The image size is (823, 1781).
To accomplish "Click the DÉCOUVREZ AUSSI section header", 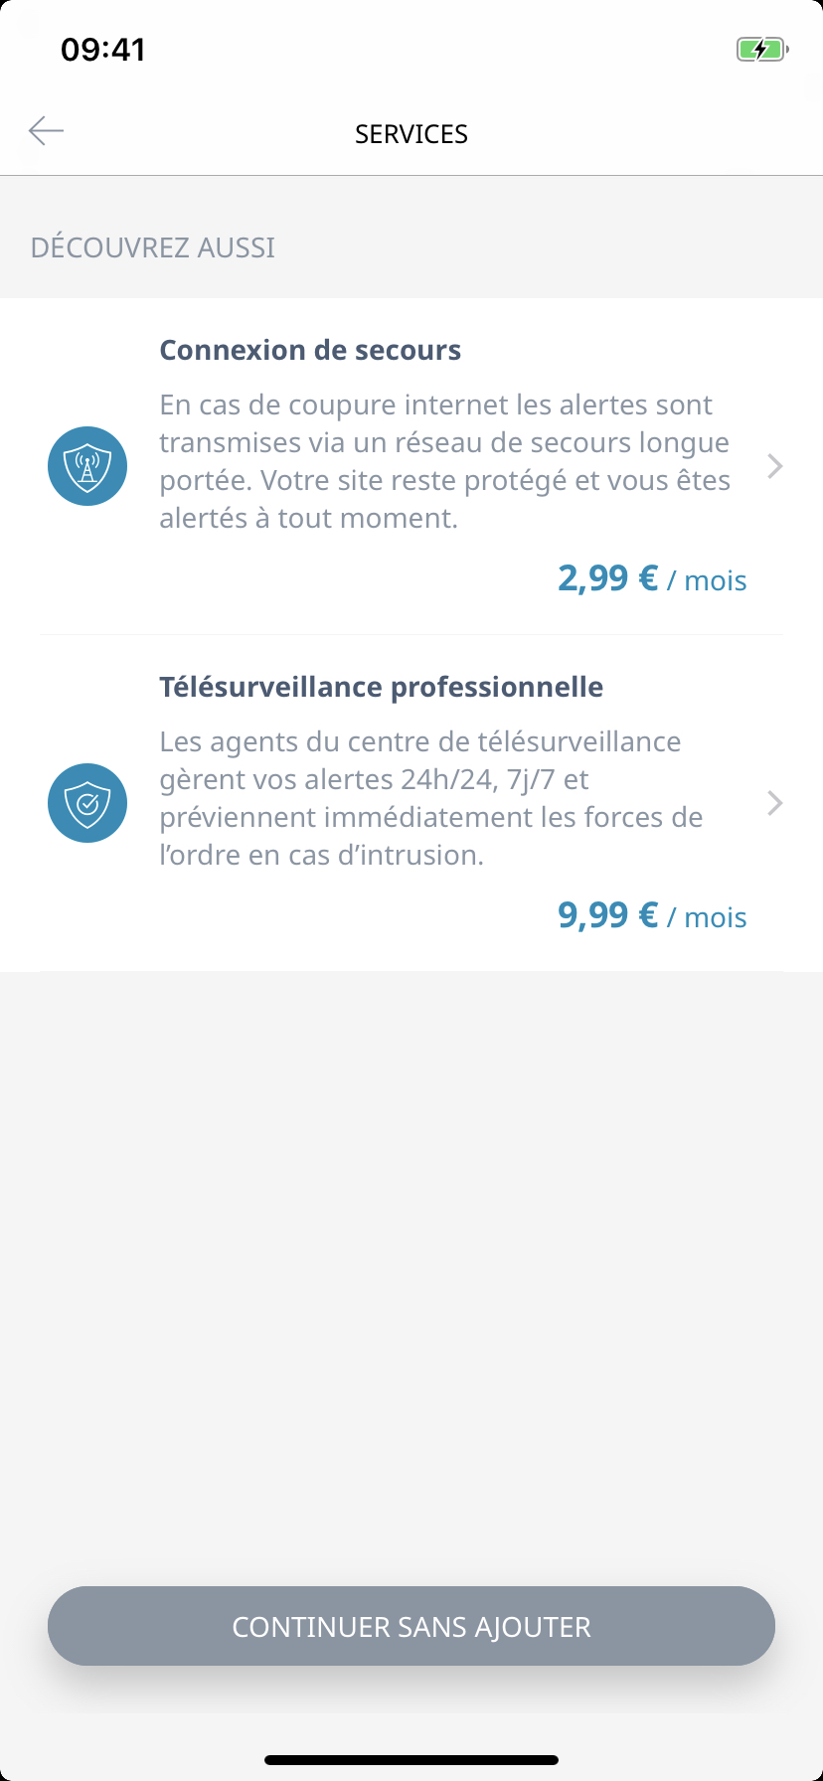I will 153,247.
